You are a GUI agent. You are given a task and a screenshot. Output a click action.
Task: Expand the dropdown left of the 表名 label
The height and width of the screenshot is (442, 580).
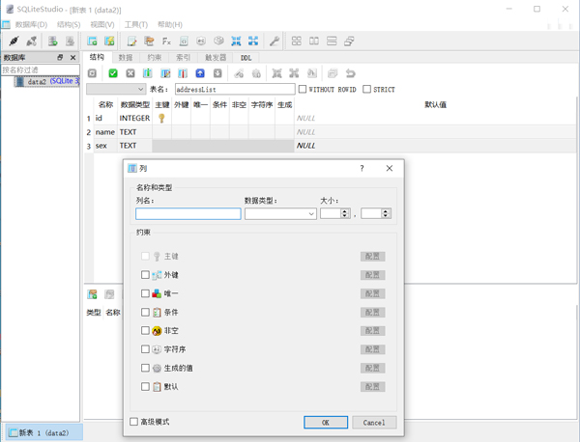116,90
